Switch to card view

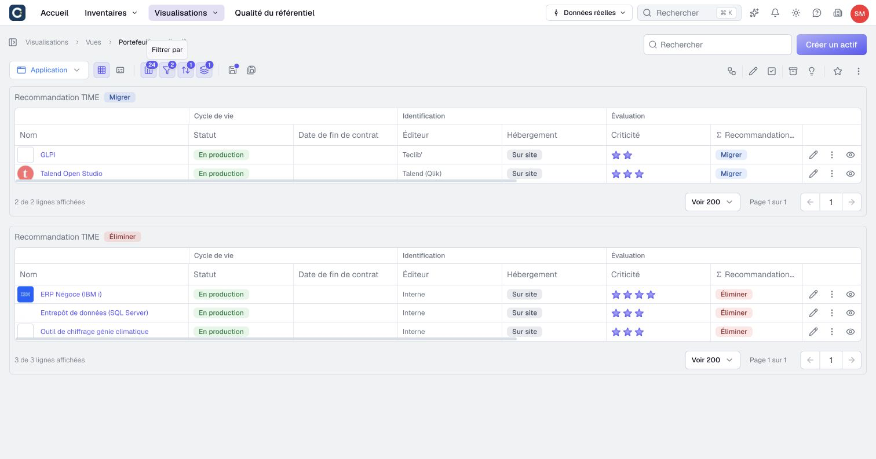(x=120, y=70)
